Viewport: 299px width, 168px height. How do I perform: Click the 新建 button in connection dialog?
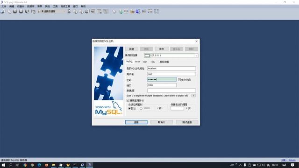click(132, 49)
